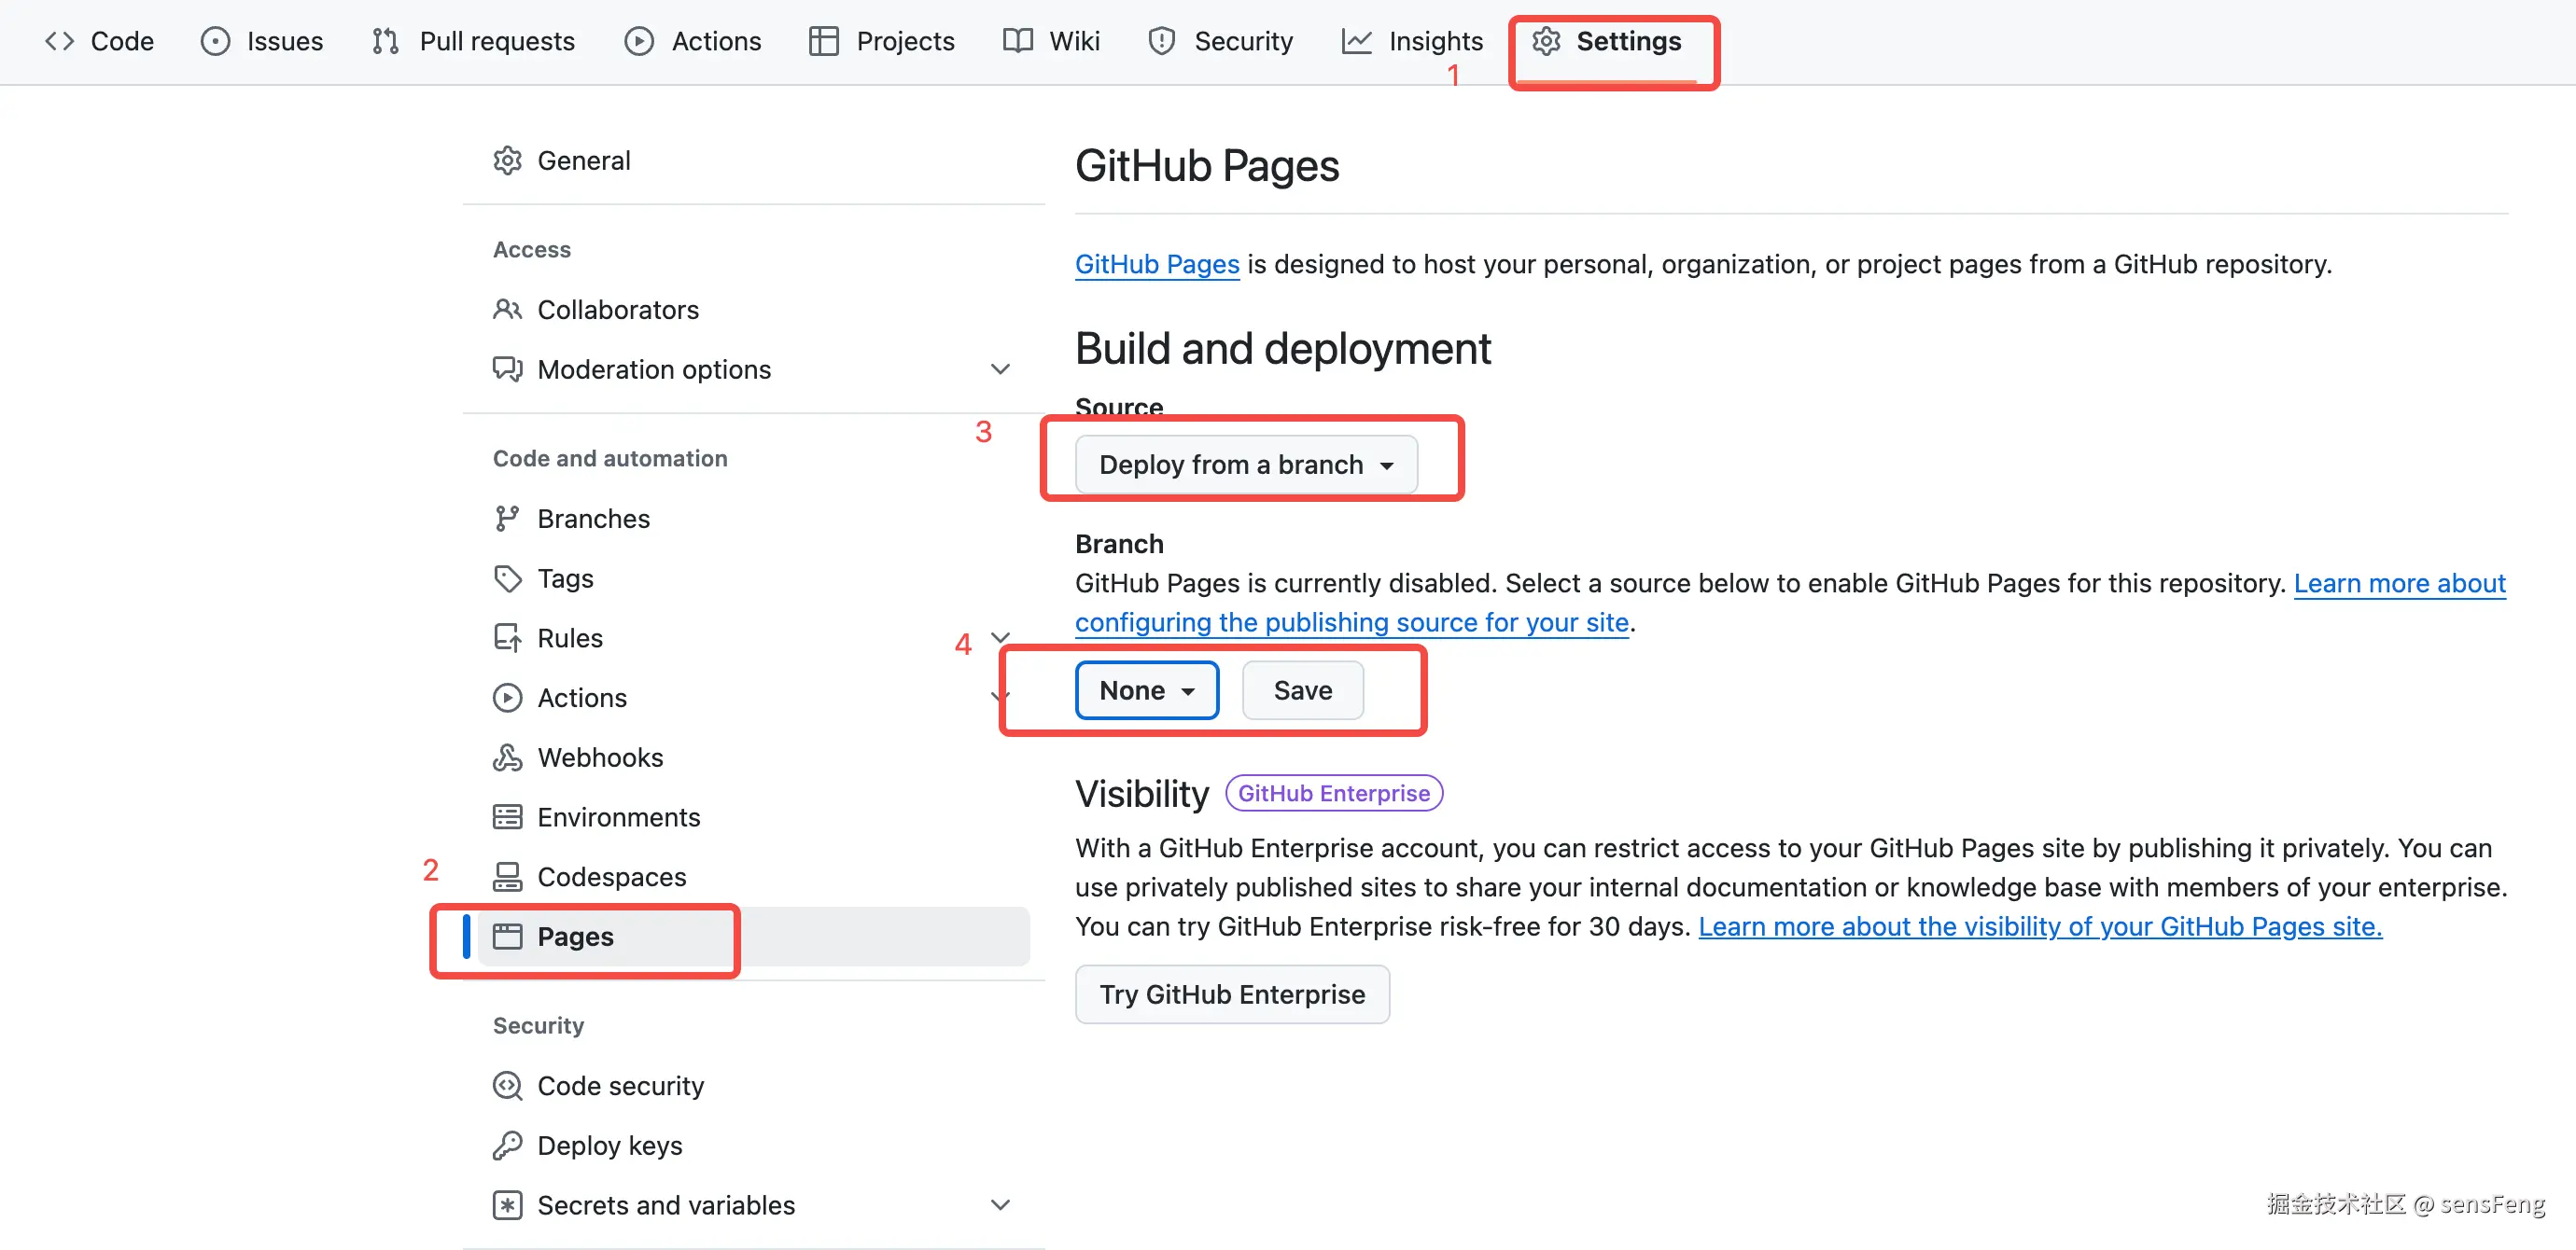This screenshot has height=1250, width=2576.
Task: Click the General gear icon
Action: tap(507, 160)
